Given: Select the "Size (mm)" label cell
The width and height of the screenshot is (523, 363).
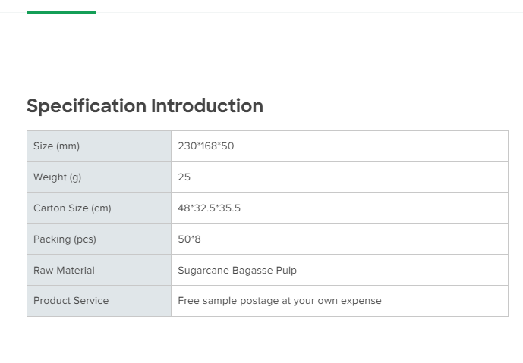Looking at the screenshot, I should coord(99,146).
